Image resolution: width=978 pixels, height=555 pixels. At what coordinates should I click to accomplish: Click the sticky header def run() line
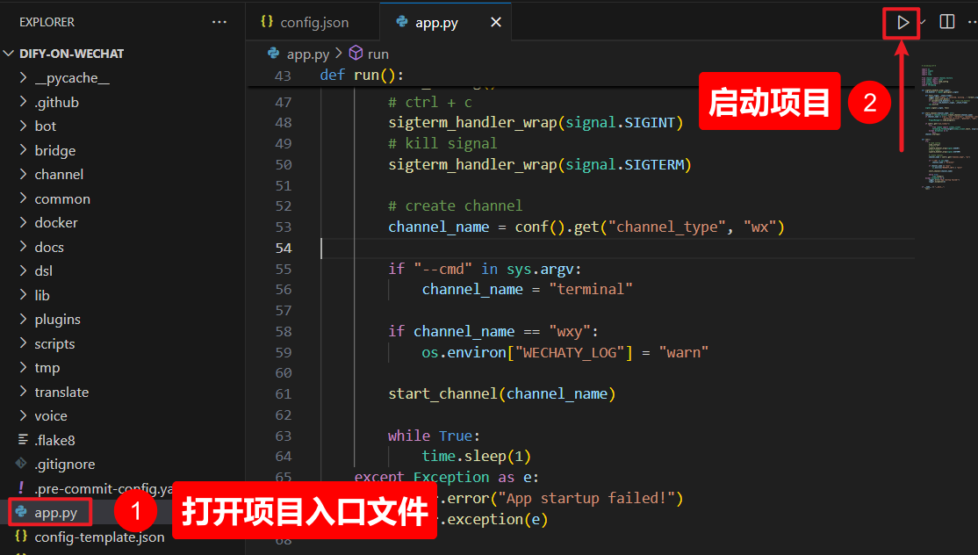point(362,76)
